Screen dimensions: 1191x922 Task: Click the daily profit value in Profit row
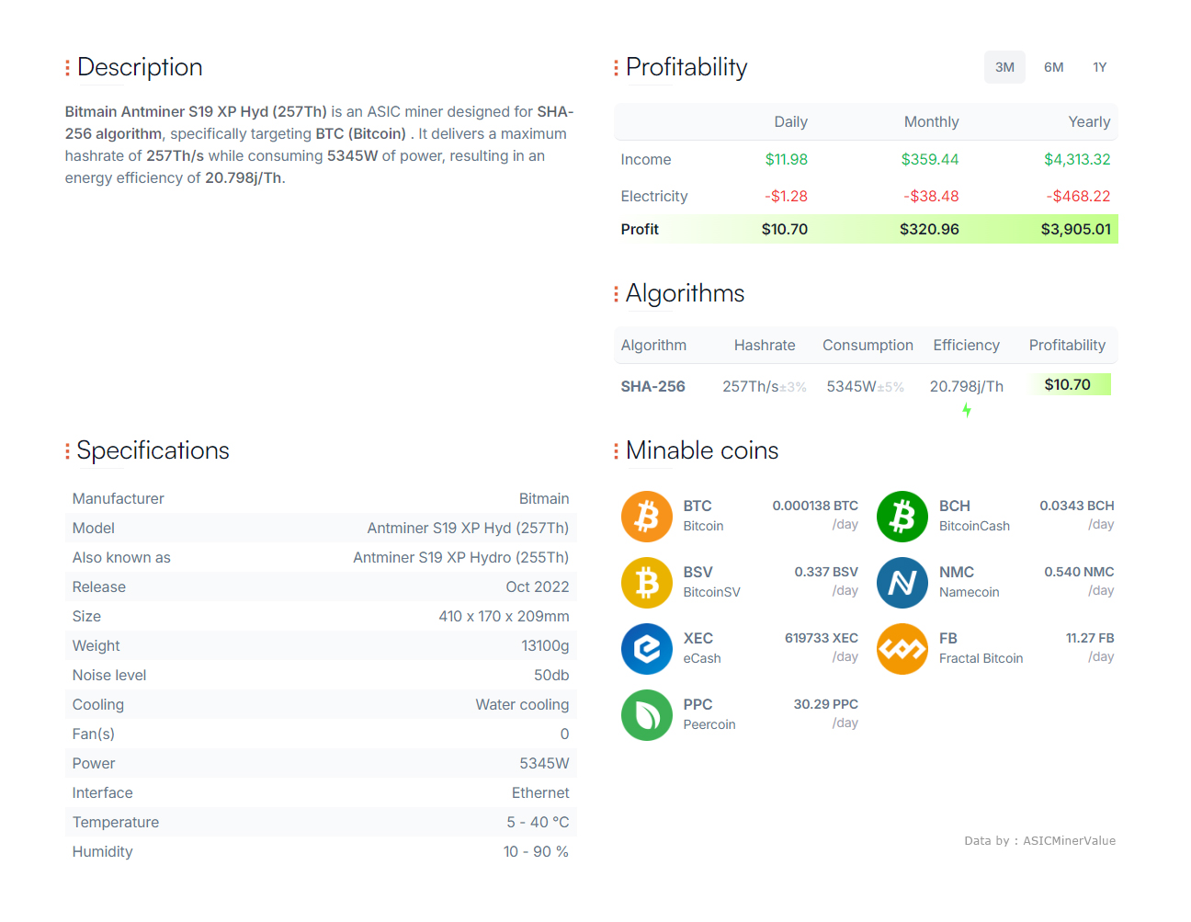(x=785, y=229)
